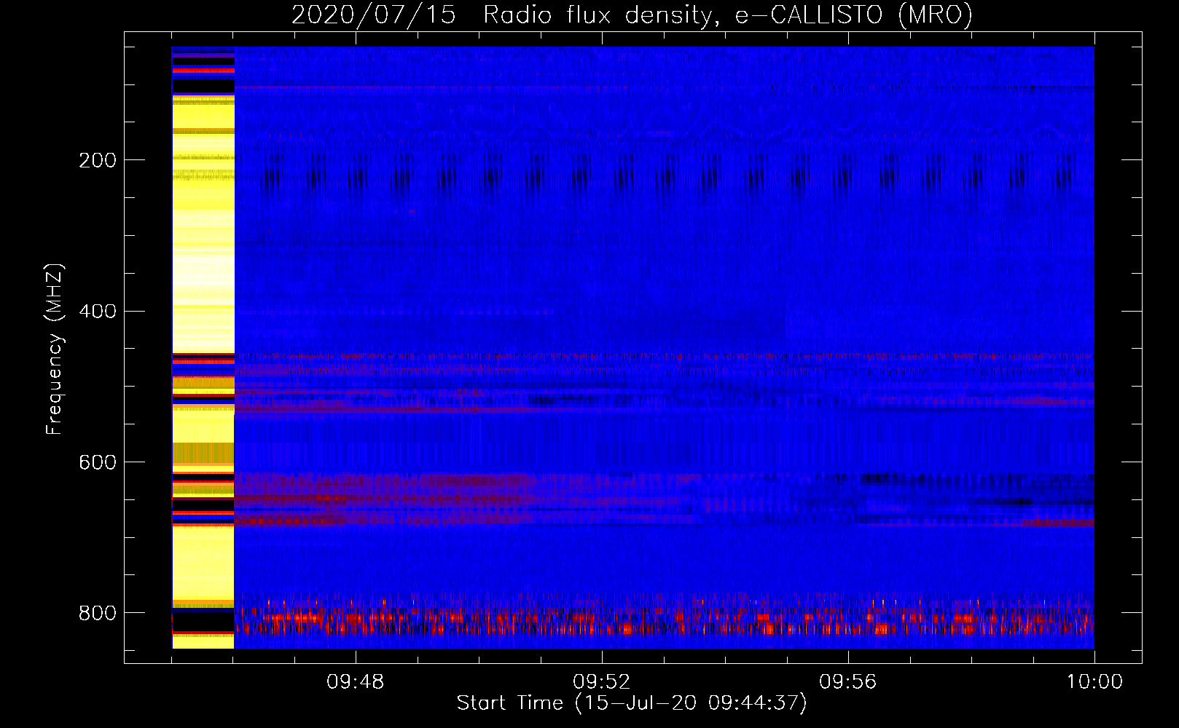Click the 600 MHz frequency tick label
The image size is (1179, 728).
point(98,462)
